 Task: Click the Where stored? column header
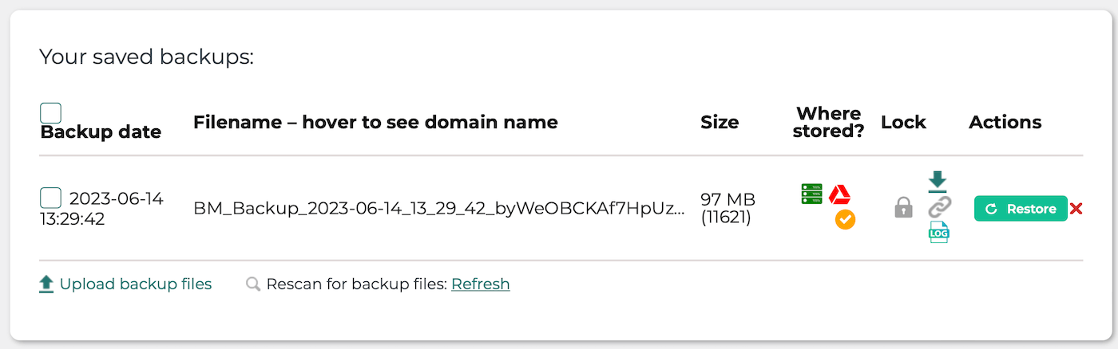pyautogui.click(x=828, y=122)
